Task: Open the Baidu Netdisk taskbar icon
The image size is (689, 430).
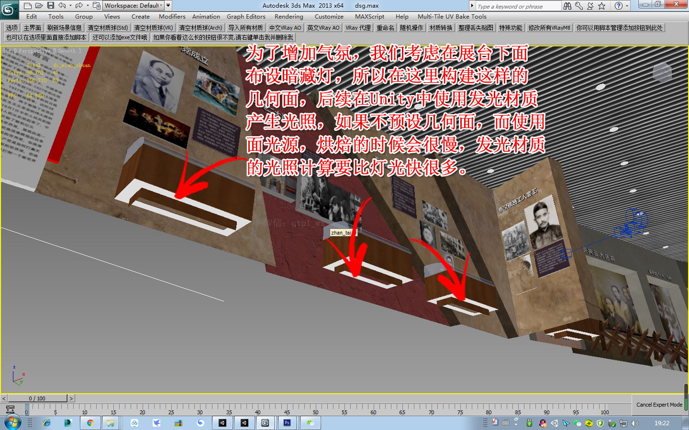Action: click(x=134, y=423)
